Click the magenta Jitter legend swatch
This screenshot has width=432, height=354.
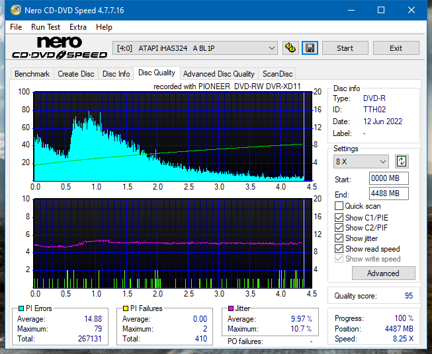(x=231, y=308)
